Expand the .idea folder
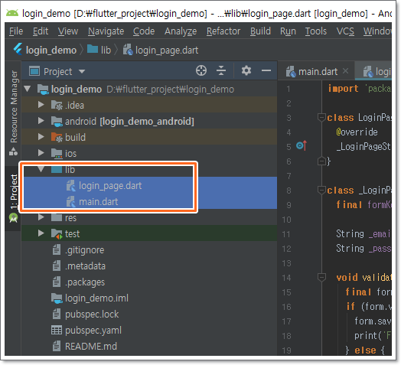Screen dimensions: 401x365 coord(41,105)
